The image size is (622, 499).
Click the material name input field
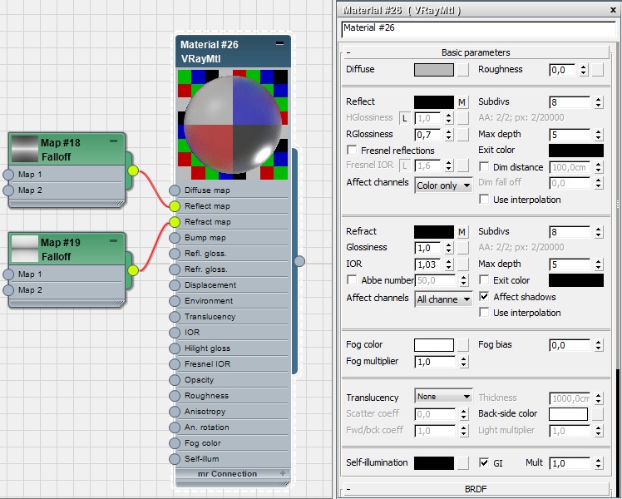478,29
